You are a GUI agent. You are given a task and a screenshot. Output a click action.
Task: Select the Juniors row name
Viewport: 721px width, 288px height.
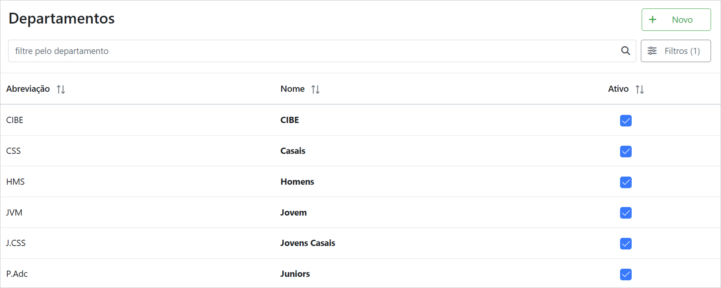[295, 274]
